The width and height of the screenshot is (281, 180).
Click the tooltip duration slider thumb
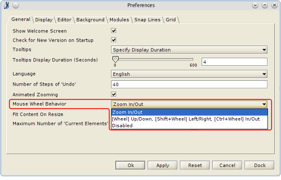click(115, 59)
